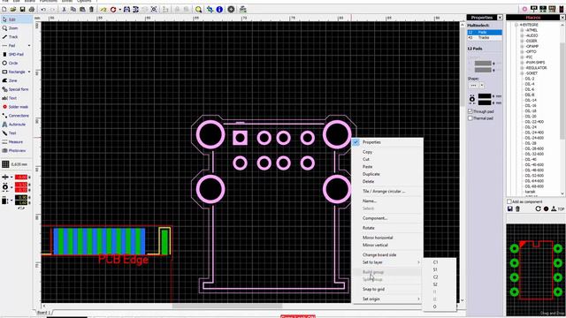
Task: Click the blue Info toolbar icon
Action: [x=219, y=10]
